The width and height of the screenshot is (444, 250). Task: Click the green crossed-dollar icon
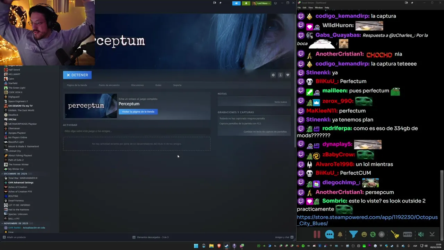(373, 235)
